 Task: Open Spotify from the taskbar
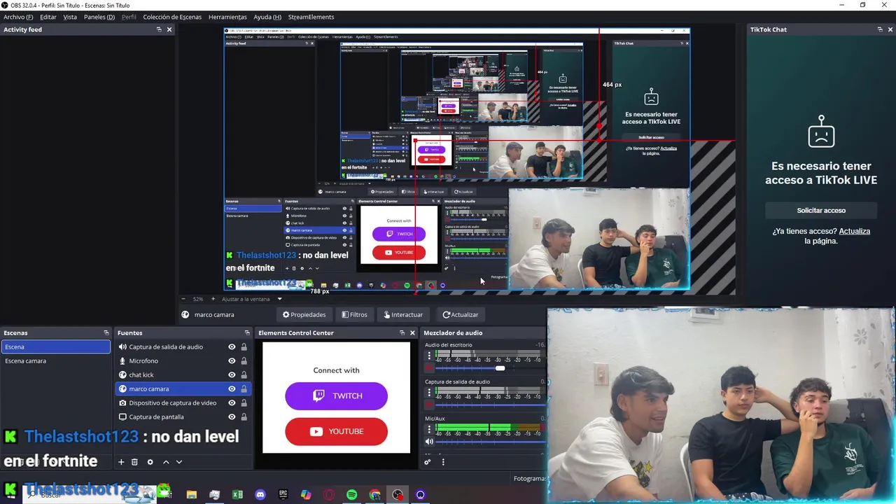351,495
